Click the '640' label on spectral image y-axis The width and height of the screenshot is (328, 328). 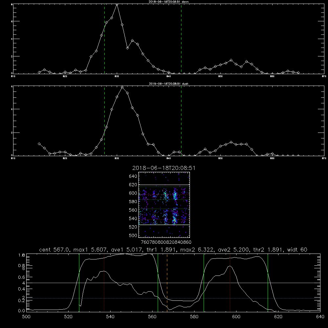point(133,176)
